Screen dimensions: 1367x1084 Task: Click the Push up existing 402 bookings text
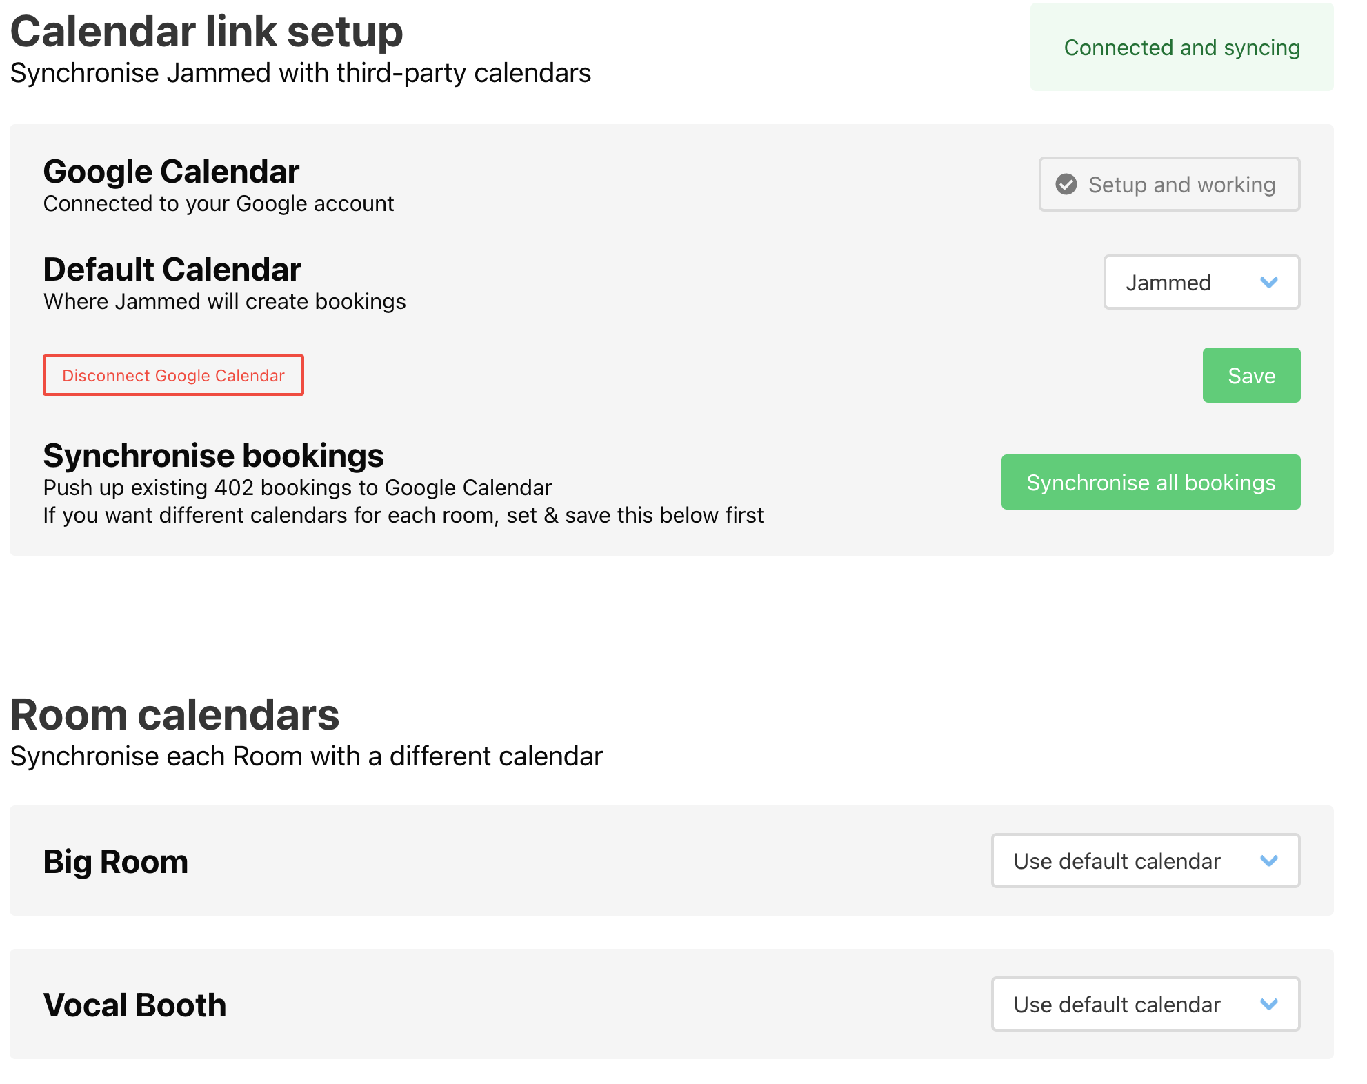click(297, 488)
